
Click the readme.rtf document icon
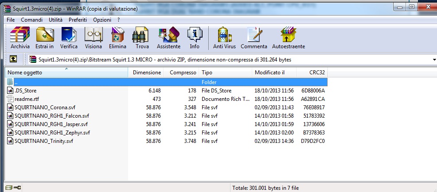[x=10, y=99]
